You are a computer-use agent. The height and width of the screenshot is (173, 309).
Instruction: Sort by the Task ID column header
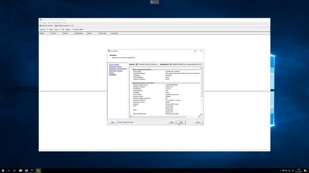pyautogui.click(x=45, y=33)
